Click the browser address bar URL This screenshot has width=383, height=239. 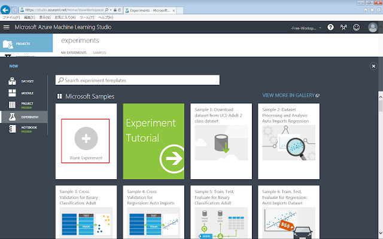(x=65, y=10)
